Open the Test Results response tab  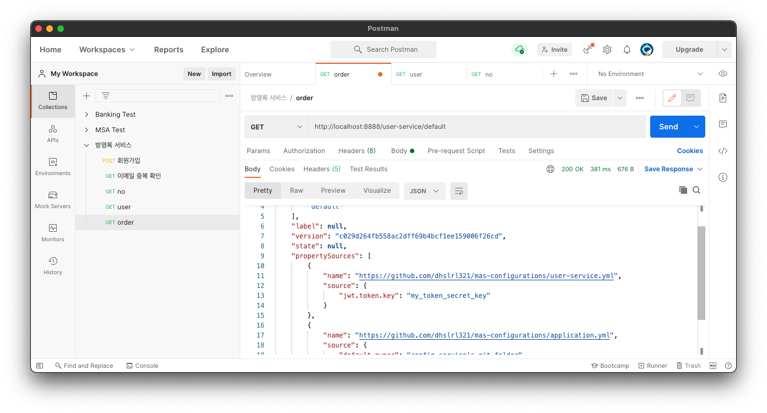coord(369,169)
